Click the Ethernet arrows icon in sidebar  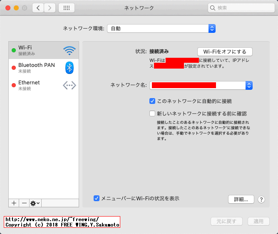tap(69, 85)
